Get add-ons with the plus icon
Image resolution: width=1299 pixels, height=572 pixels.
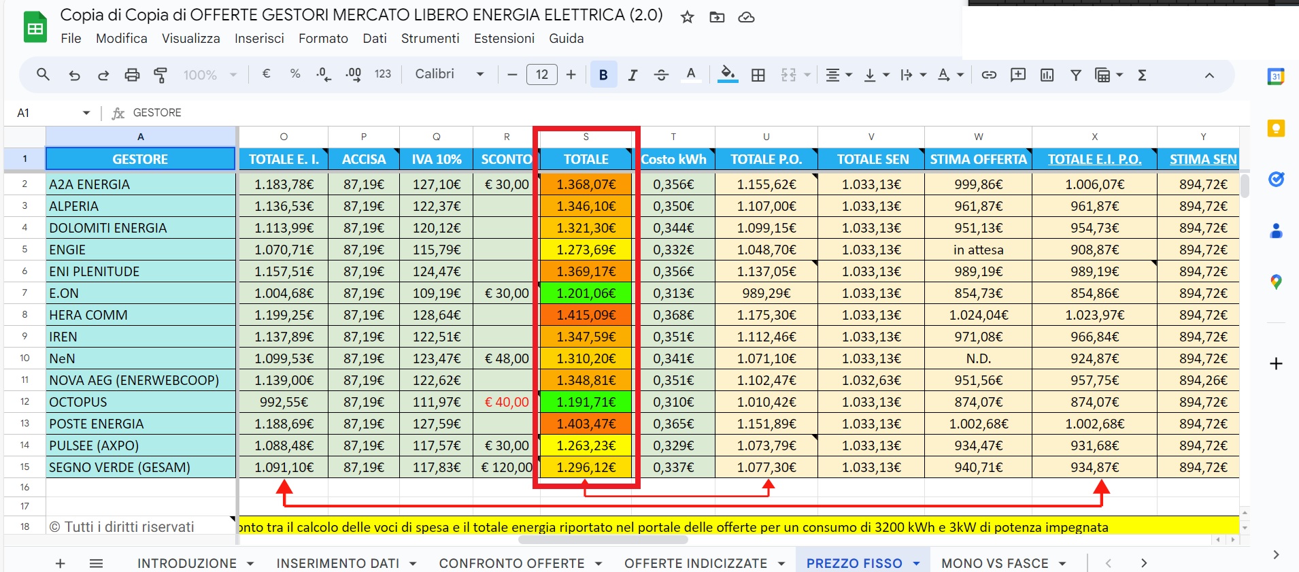point(1276,364)
